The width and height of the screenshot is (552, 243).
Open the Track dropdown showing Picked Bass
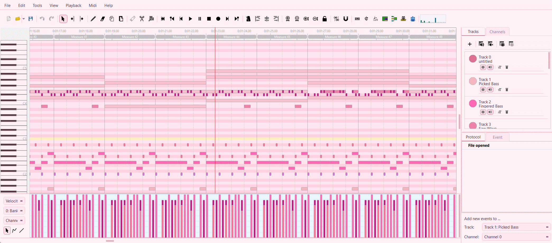[x=515, y=227]
